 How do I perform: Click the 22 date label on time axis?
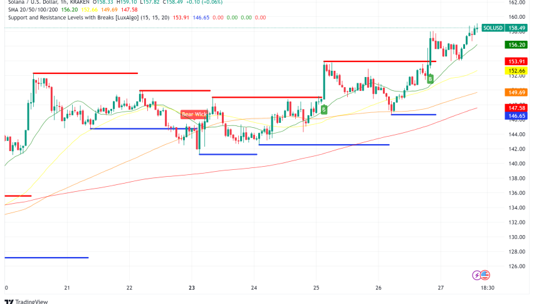coord(129,288)
